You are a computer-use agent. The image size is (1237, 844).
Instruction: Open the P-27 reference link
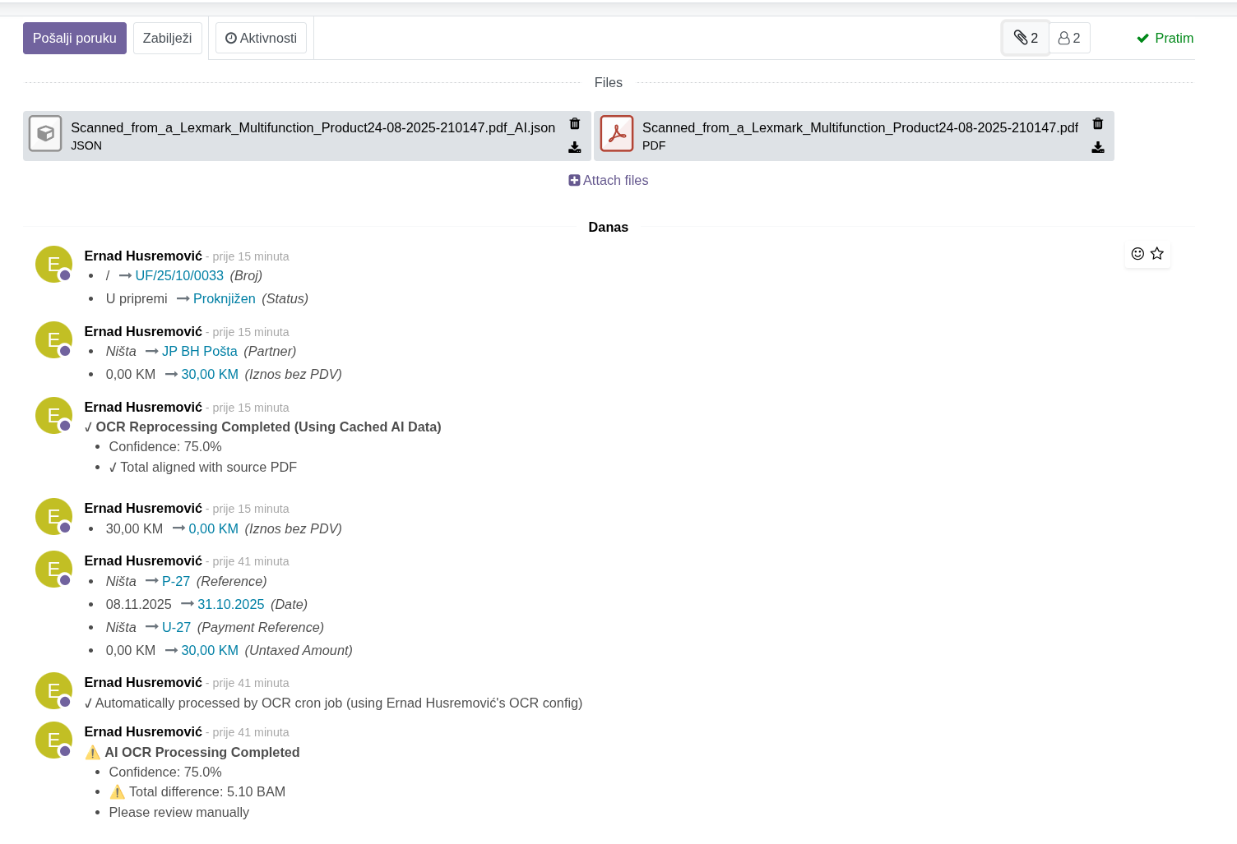point(176,581)
